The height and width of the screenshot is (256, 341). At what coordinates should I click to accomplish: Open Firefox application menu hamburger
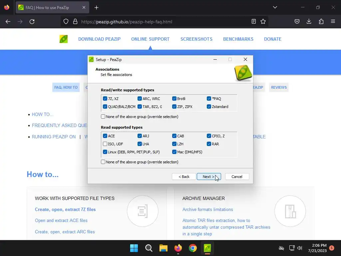tap(333, 22)
